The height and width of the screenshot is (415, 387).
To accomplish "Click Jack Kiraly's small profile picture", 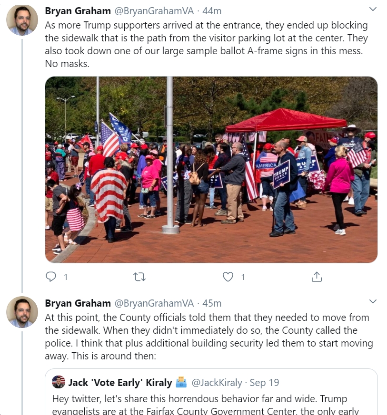I will (59, 382).
